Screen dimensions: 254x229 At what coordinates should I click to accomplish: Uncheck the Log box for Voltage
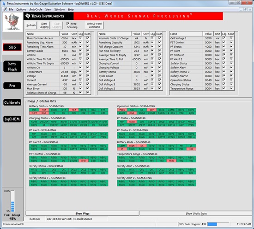tap(80, 75)
